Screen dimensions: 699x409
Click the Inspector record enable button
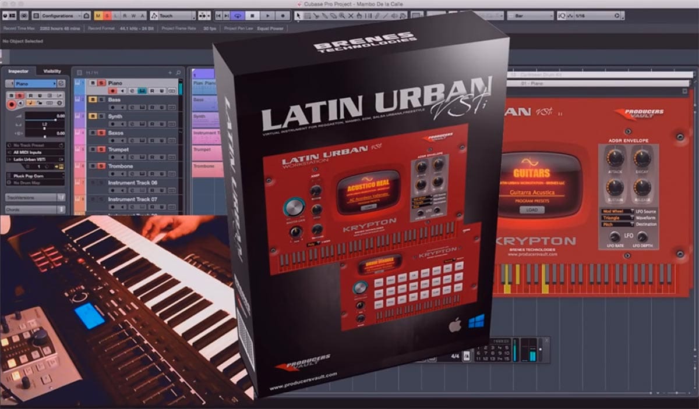click(x=11, y=104)
